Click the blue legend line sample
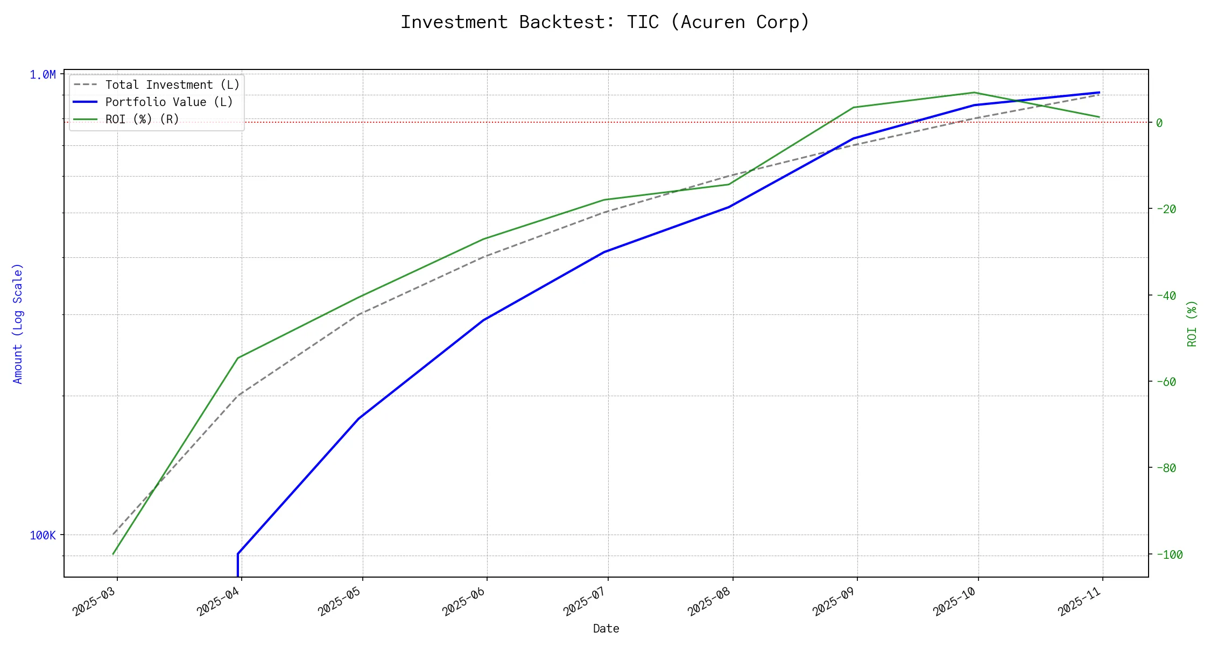 click(86, 102)
